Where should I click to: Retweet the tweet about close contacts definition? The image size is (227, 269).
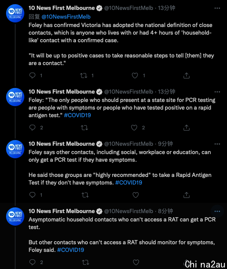coord(84,75)
